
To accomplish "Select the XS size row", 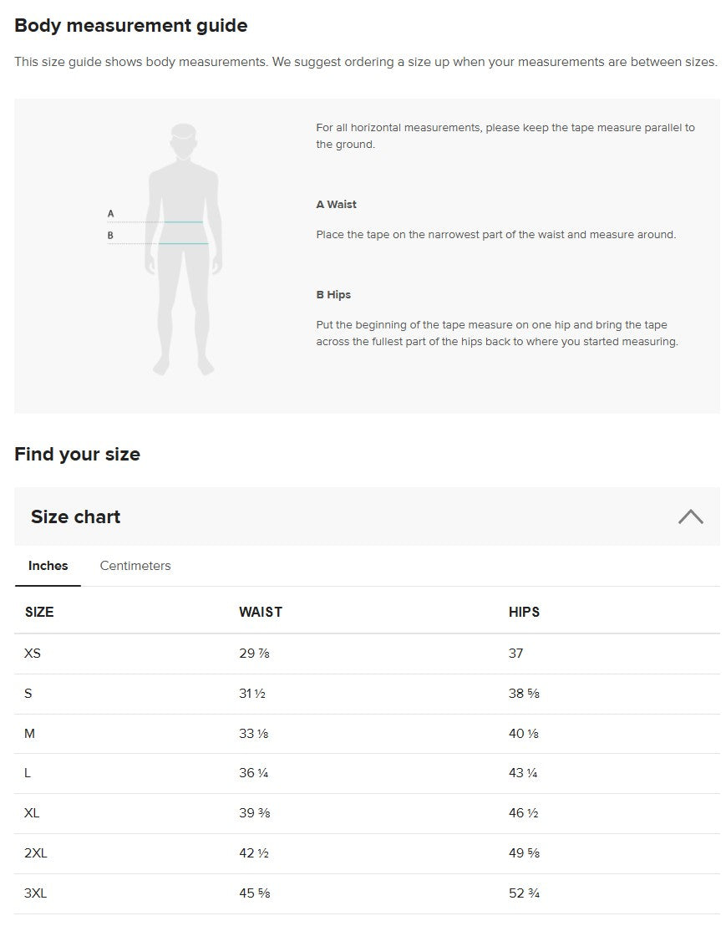I will pyautogui.click(x=367, y=654).
